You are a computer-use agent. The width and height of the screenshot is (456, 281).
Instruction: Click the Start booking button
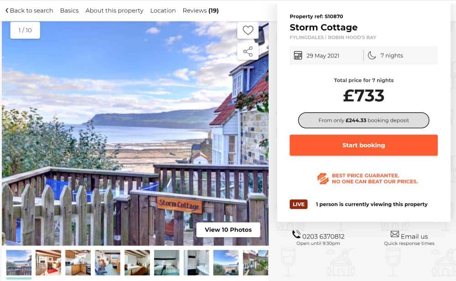tap(363, 145)
